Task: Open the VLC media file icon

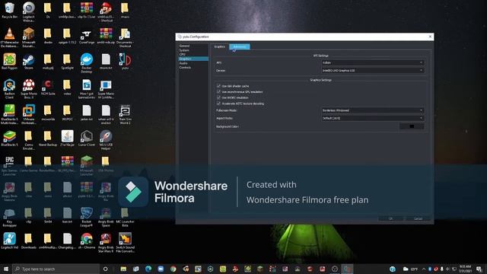Action: 9,37
